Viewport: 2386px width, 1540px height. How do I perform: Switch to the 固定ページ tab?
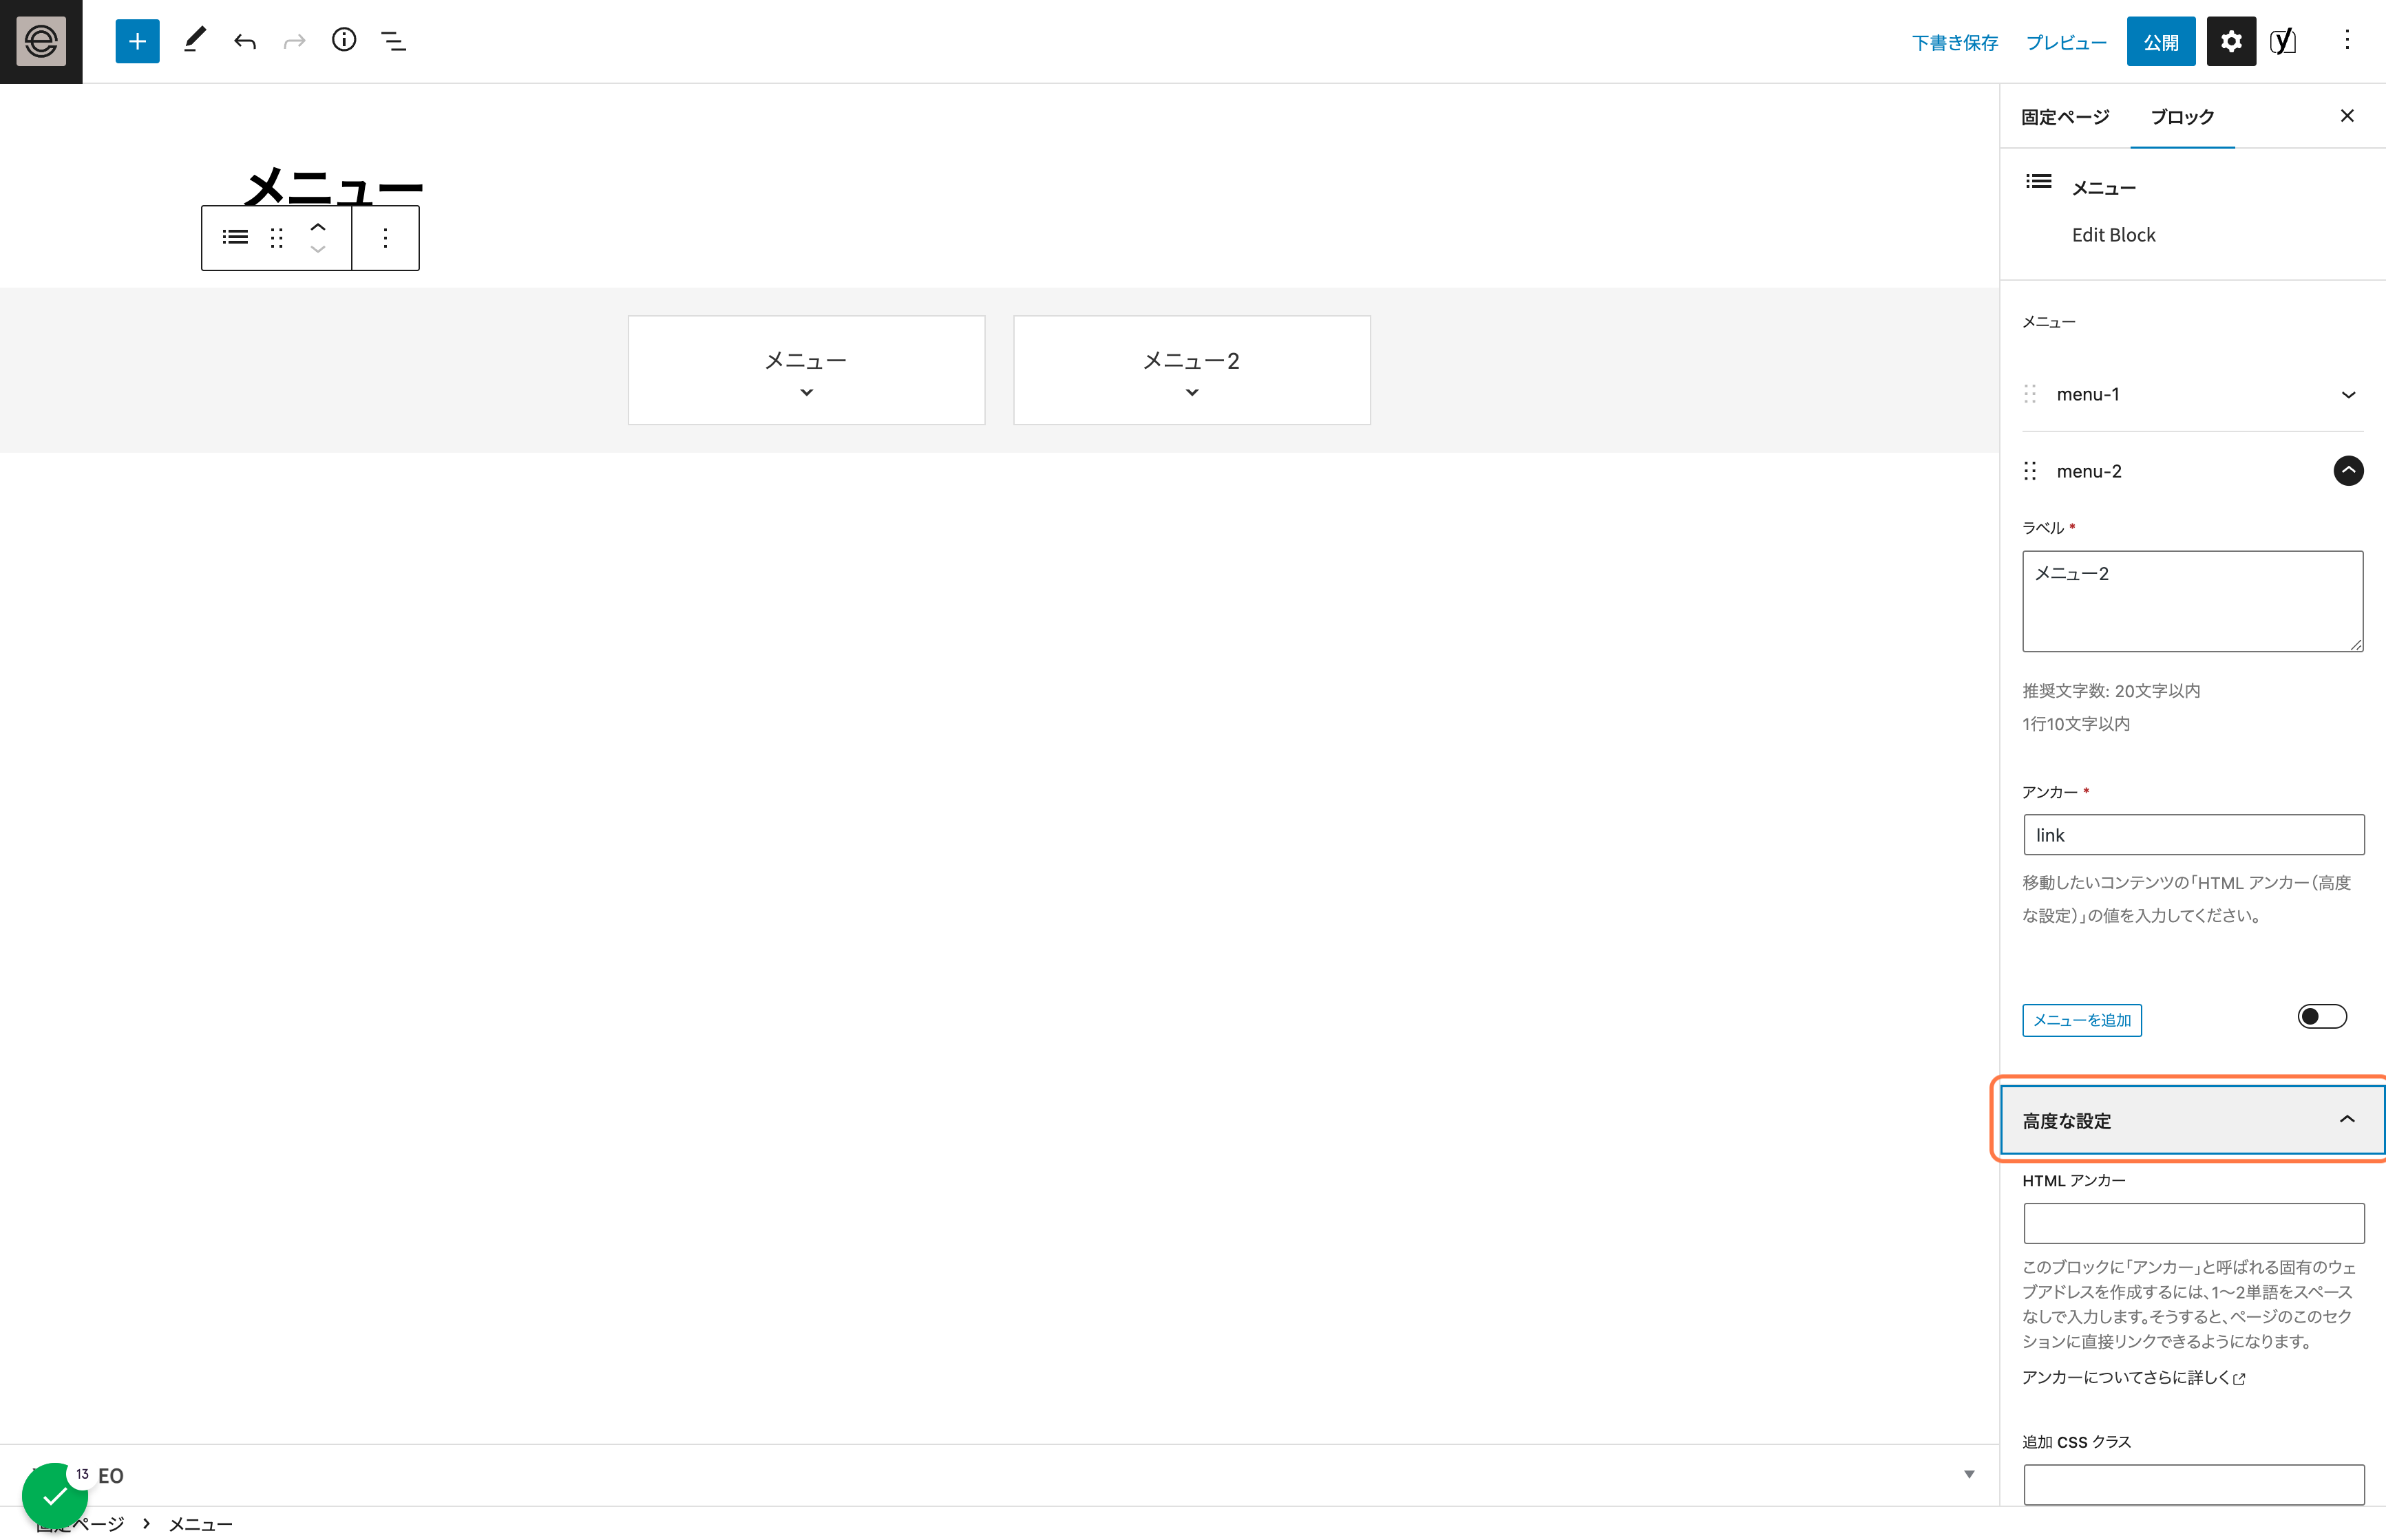2065,117
